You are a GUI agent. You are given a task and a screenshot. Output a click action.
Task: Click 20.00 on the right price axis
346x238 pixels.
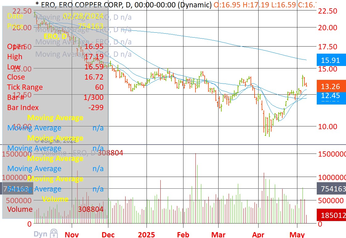pyautogui.click(x=328, y=28)
